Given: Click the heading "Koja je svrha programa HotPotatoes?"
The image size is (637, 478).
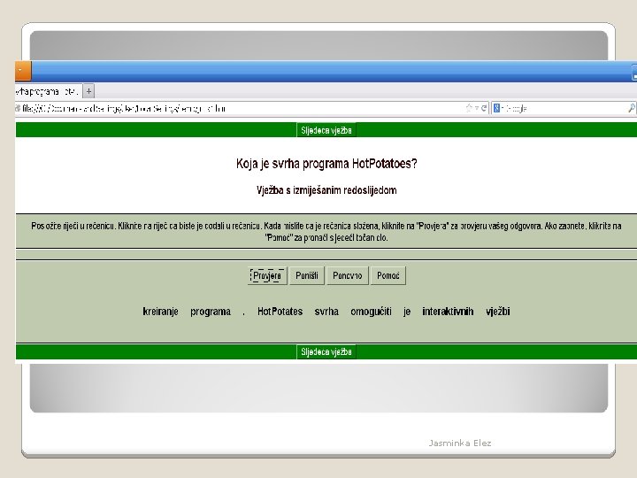Looking at the screenshot, I should coord(326,164).
